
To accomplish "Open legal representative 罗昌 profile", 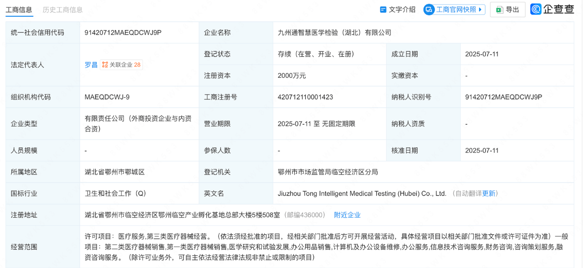I will point(91,65).
